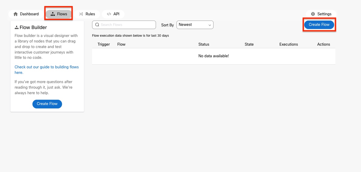Click the Status column header
Viewport: 361px width, 172px height.
tap(204, 44)
